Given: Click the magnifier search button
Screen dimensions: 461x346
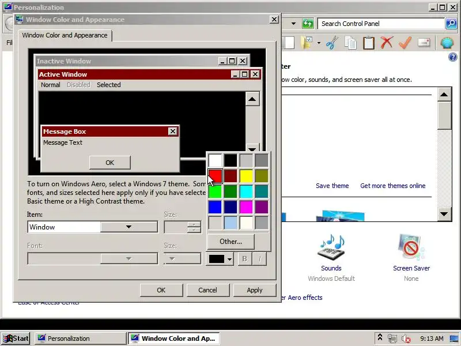Looking at the screenshot, I should point(451,24).
